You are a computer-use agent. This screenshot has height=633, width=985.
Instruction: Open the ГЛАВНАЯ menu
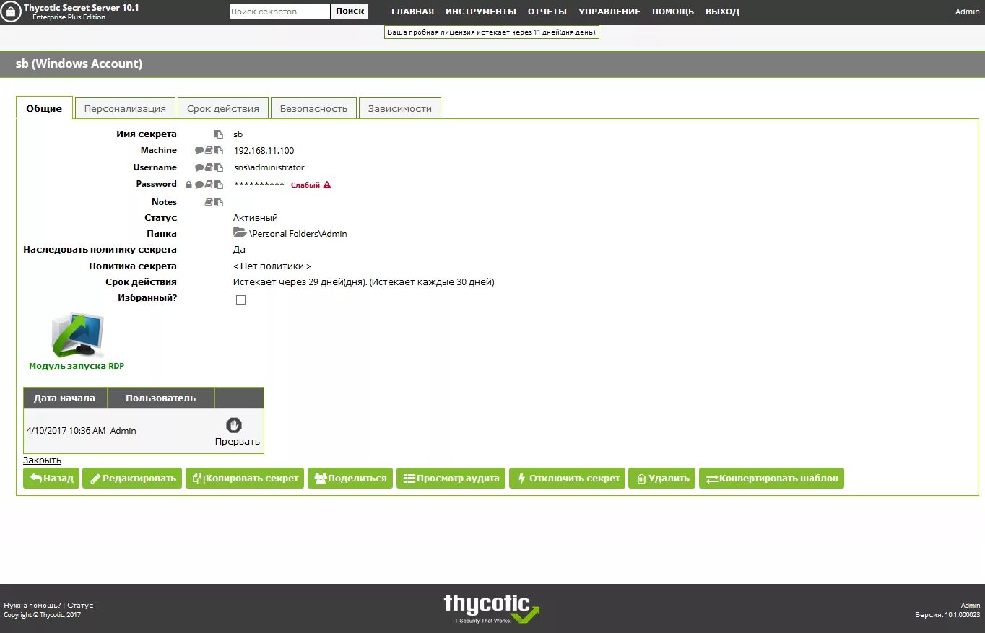(x=412, y=12)
